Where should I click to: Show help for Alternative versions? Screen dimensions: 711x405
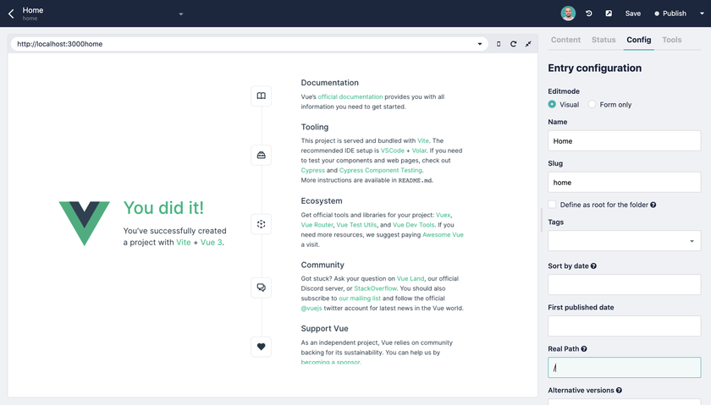tap(619, 390)
